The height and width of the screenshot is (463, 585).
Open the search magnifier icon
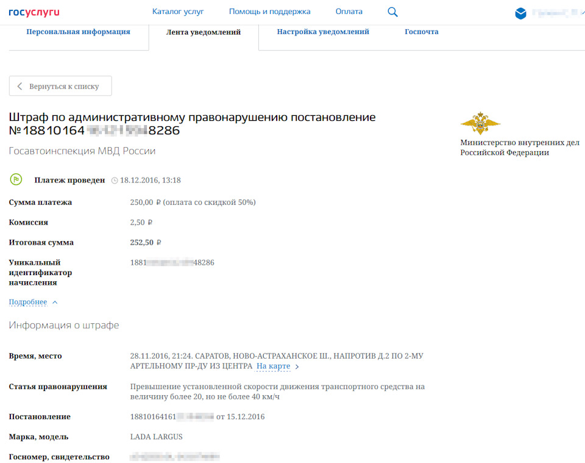pos(392,12)
